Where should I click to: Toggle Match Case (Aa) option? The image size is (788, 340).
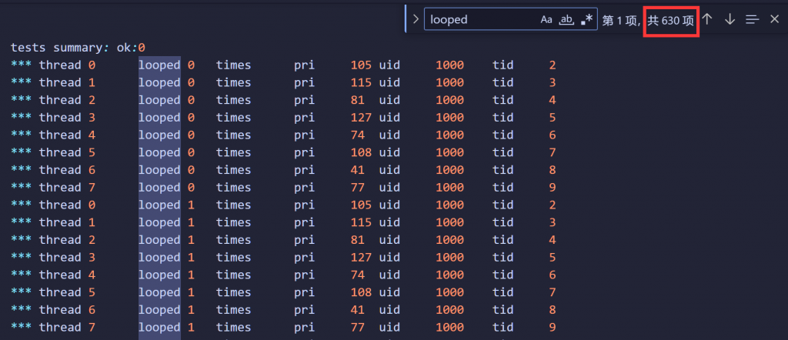click(546, 19)
